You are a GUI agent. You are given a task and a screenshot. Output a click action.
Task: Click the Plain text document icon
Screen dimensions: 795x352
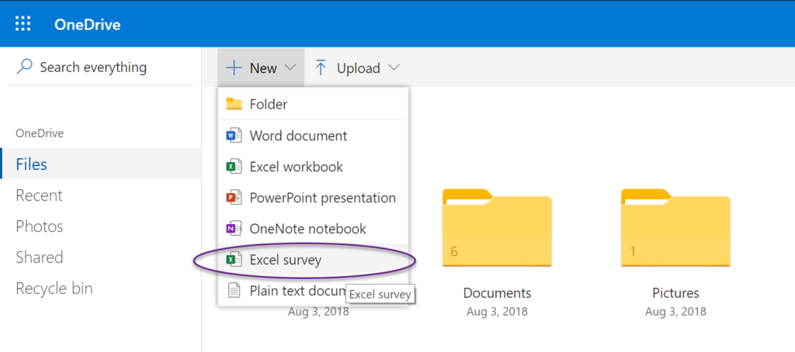pyautogui.click(x=233, y=291)
